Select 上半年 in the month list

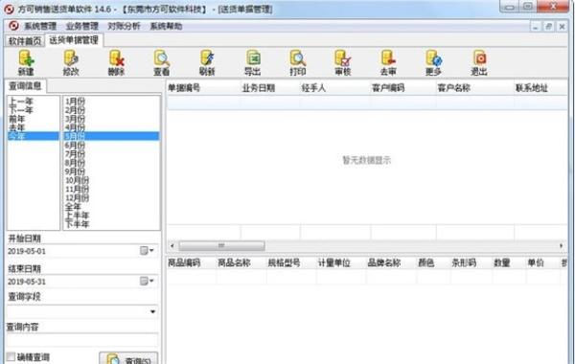112,216
